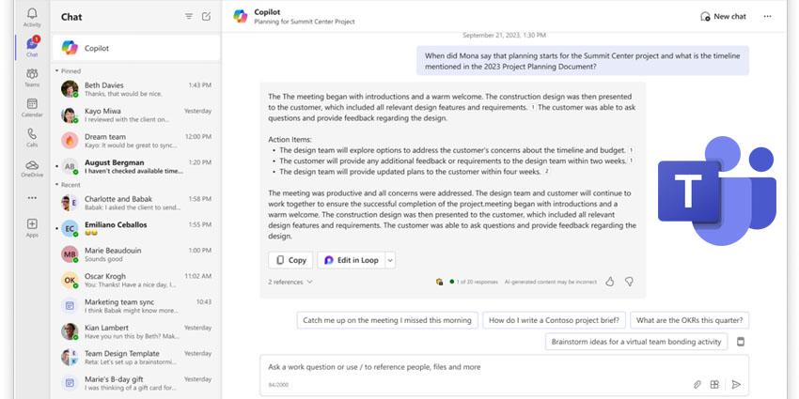Click the user question message bubble

coord(583,61)
